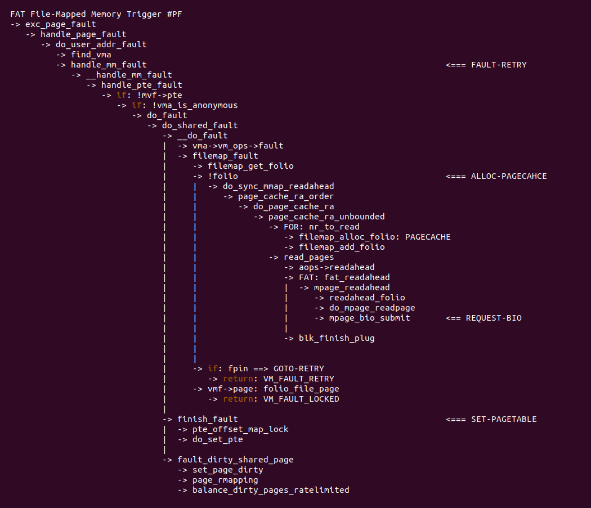Click the do_shared_fault call

[200, 125]
